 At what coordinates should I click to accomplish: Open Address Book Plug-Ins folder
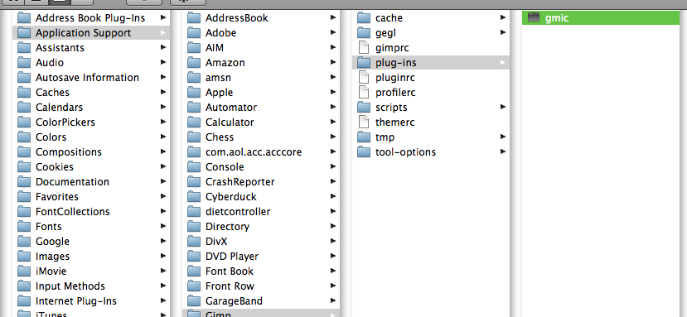[90, 18]
